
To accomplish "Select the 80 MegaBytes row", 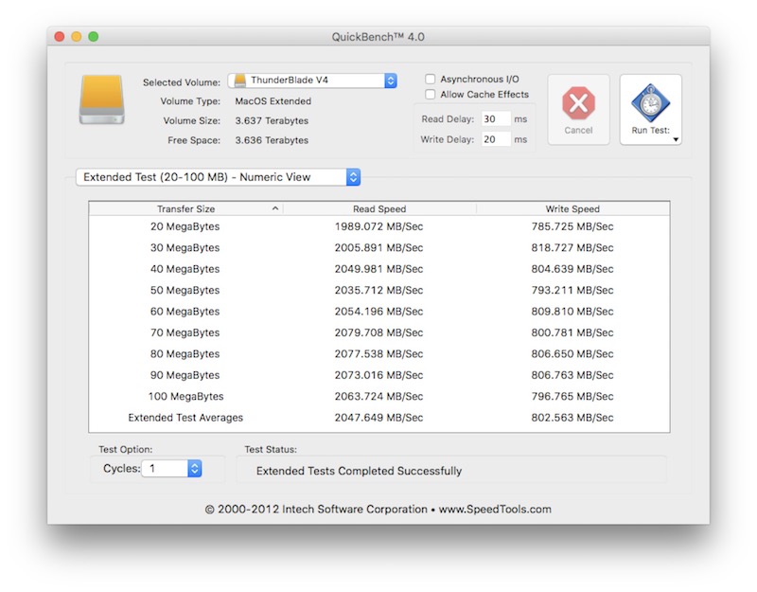I will coord(379,353).
